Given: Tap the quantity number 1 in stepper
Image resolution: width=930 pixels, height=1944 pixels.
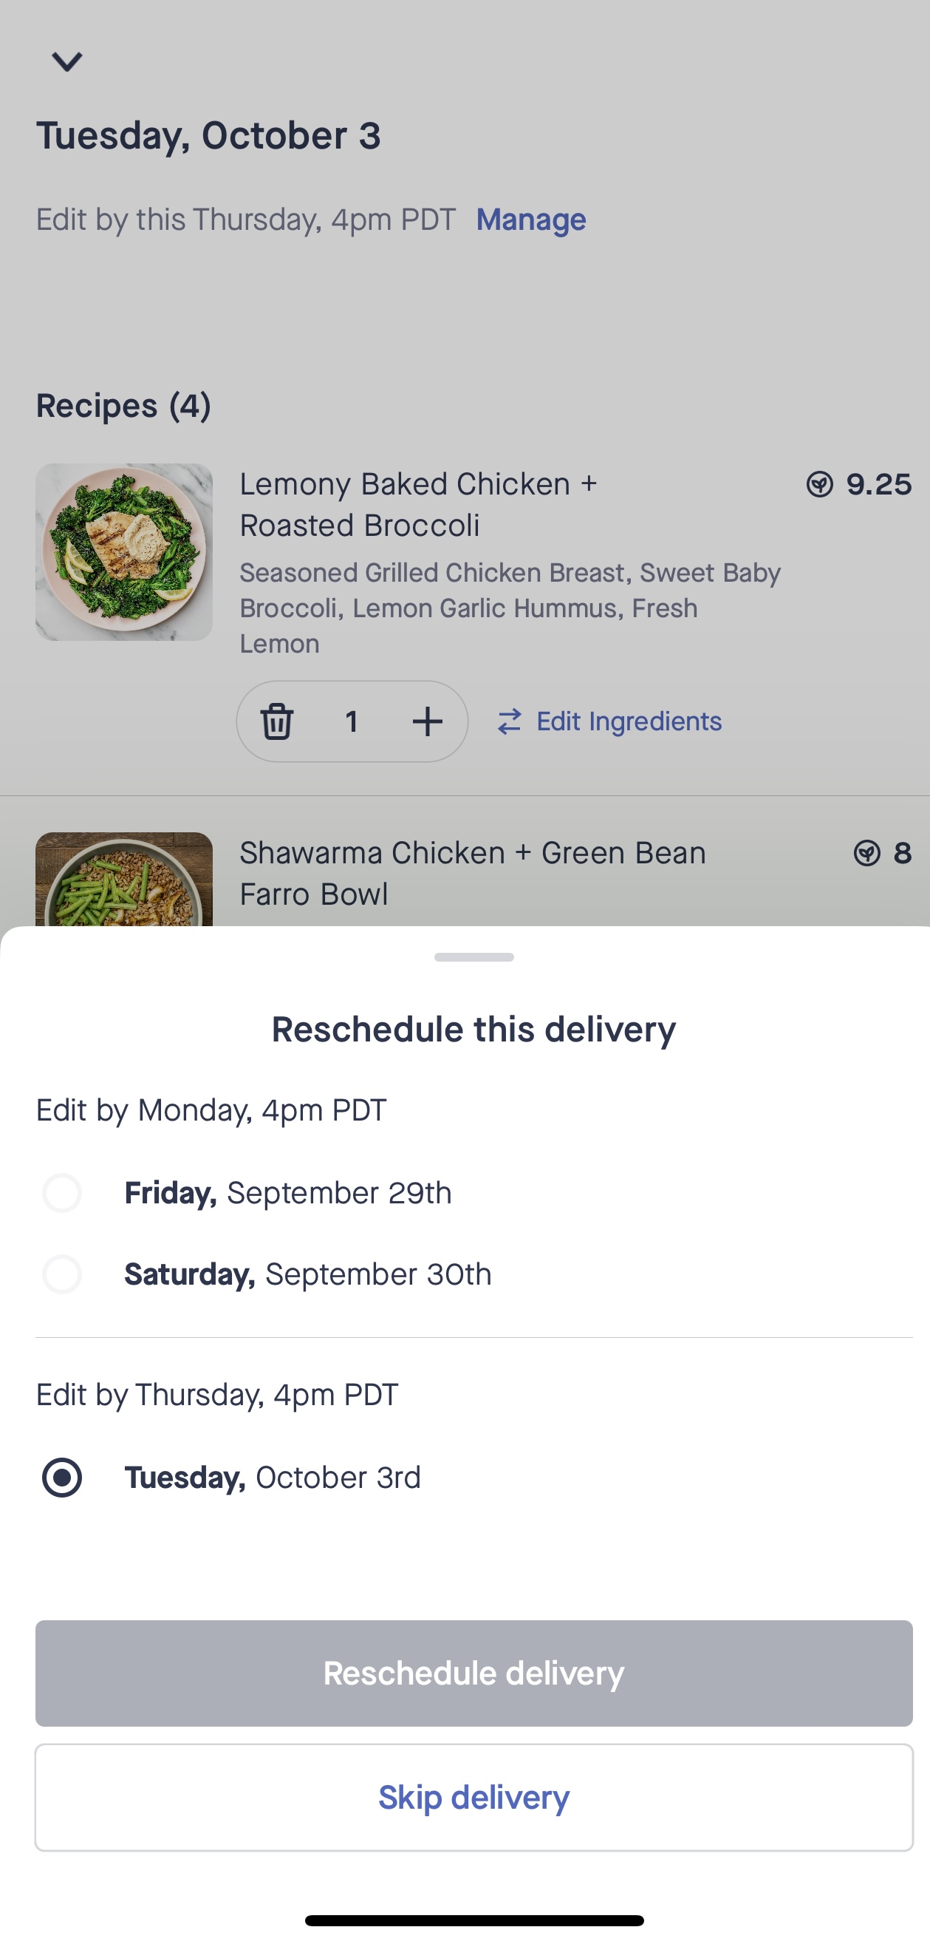Looking at the screenshot, I should 352,721.
